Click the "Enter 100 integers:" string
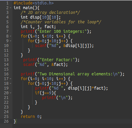The width and height of the screenshot is (132, 128). pyautogui.click(x=63, y=32)
